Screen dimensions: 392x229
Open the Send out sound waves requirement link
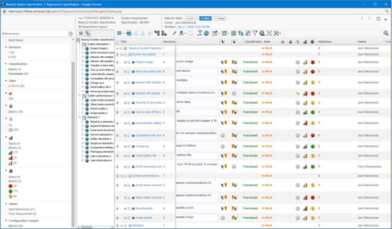(x=148, y=71)
